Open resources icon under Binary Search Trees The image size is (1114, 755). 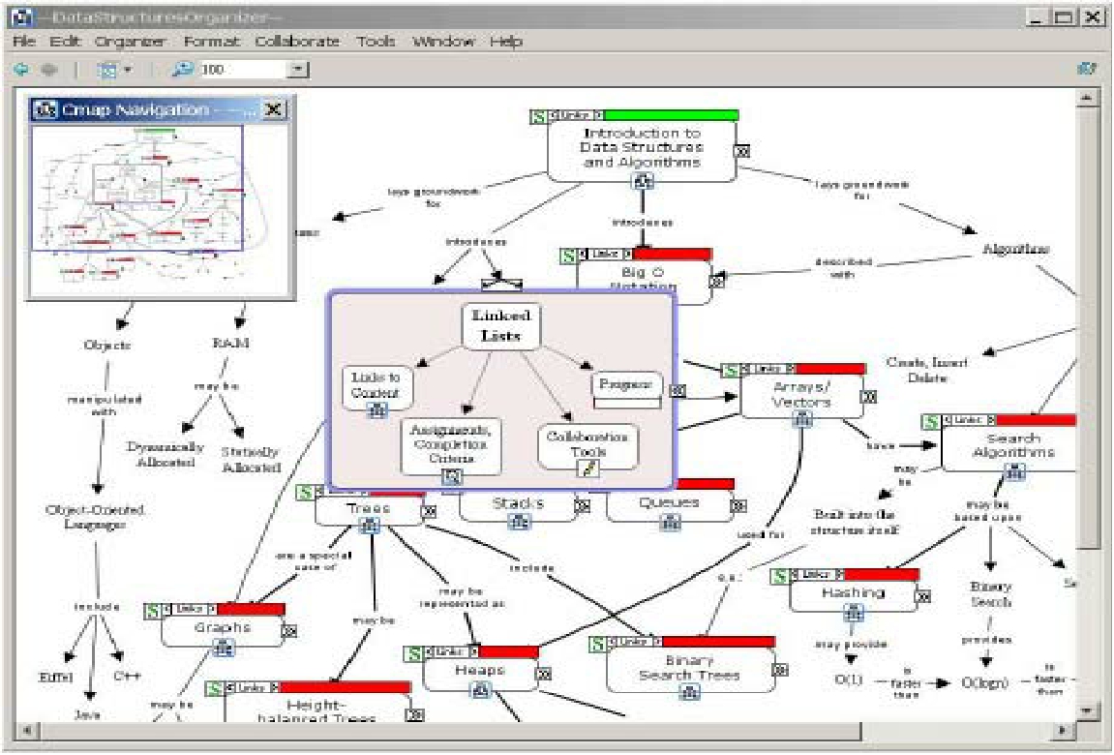tap(689, 692)
